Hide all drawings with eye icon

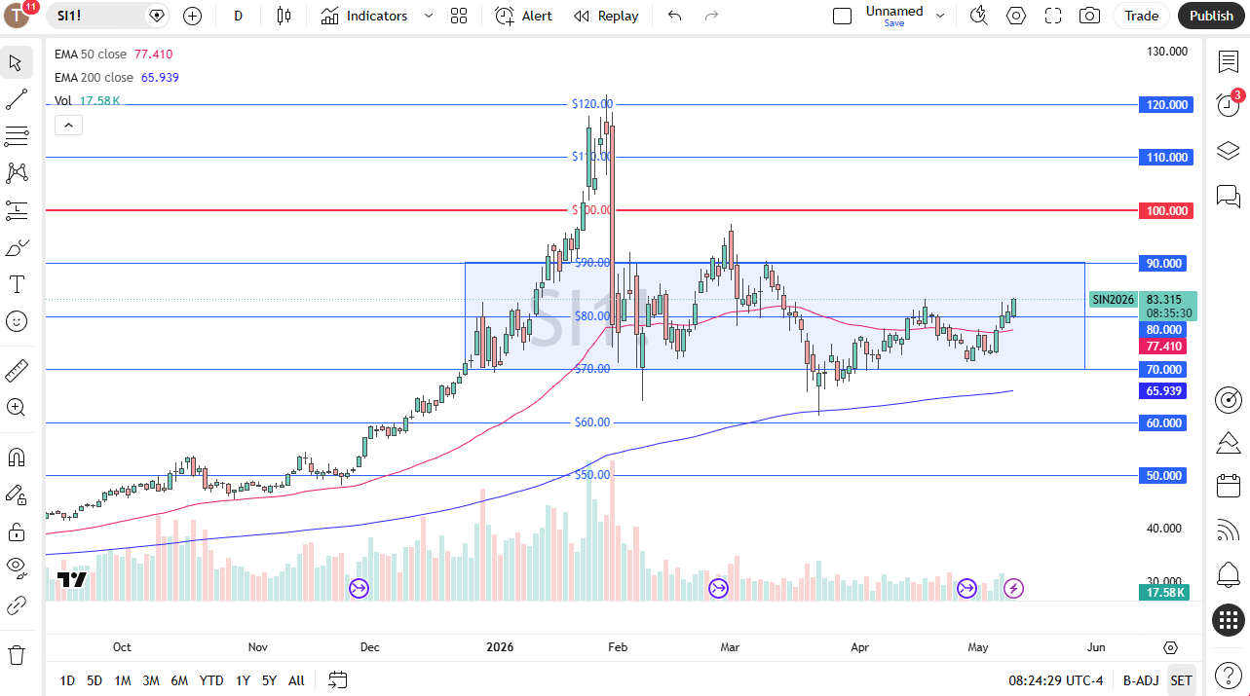(17, 568)
